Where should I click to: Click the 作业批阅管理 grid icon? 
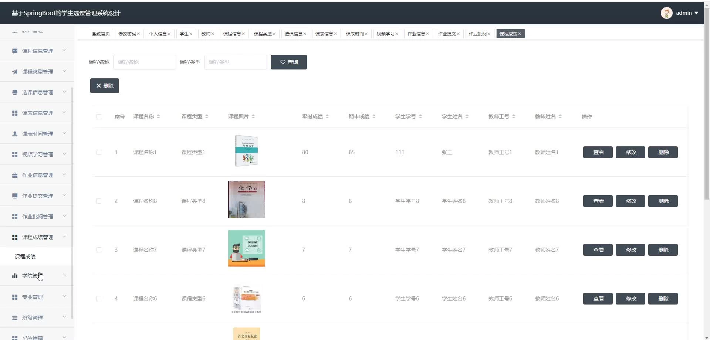point(15,217)
